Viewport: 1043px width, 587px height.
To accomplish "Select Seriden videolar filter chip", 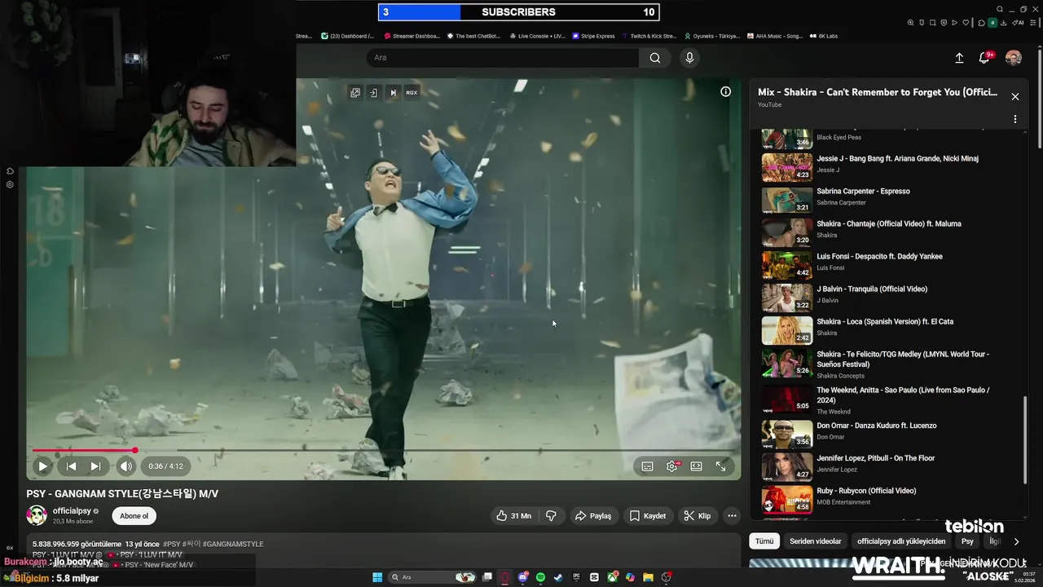I will [816, 541].
